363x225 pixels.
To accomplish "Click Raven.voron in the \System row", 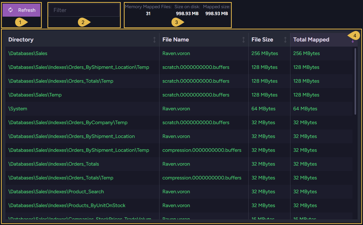I will click(176, 109).
